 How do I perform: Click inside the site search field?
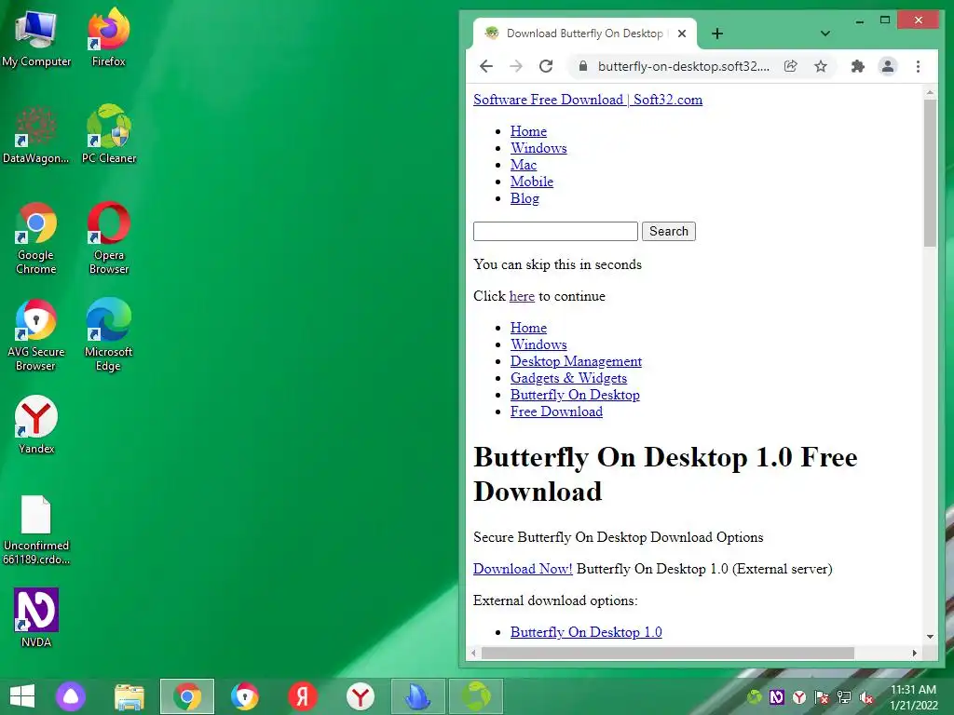555,231
